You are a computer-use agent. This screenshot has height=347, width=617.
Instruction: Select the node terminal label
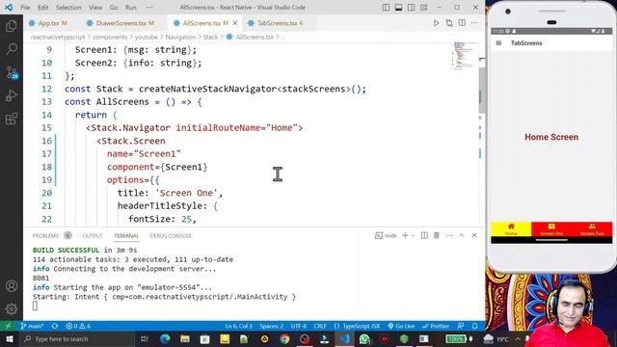pos(386,235)
